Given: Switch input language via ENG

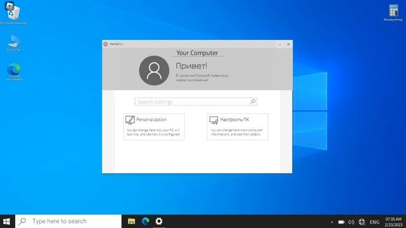Looking at the screenshot, I should tap(374, 222).
